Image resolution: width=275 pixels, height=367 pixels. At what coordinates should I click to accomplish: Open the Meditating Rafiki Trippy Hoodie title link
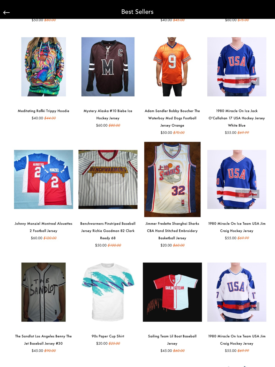click(x=43, y=111)
